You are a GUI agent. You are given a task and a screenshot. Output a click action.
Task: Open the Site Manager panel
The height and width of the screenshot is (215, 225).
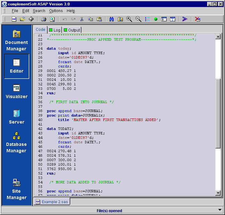17,189
